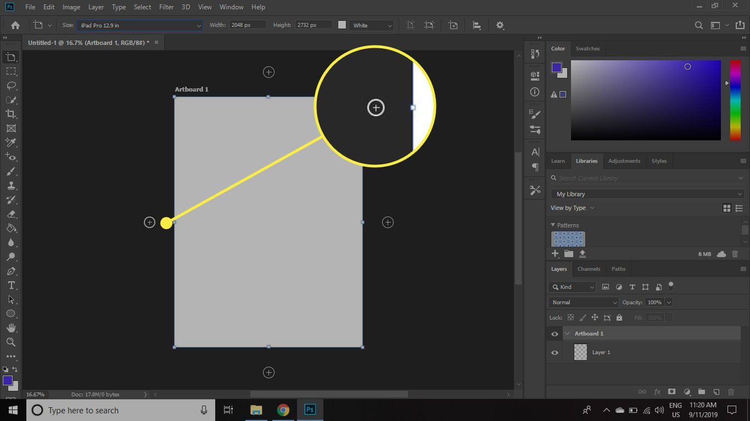750x421 pixels.
Task: Add layer mask from Layers panel footer
Action: (x=671, y=392)
